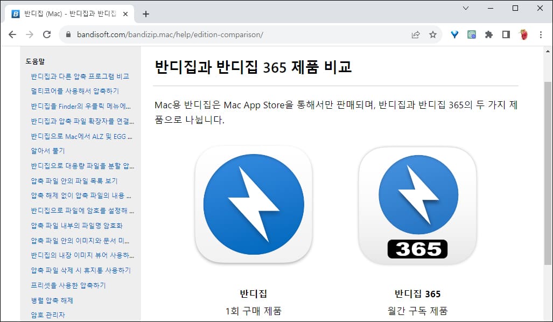Viewport: 553px width, 322px height.
Task: Click the browser forward navigation arrow
Action: [29, 34]
